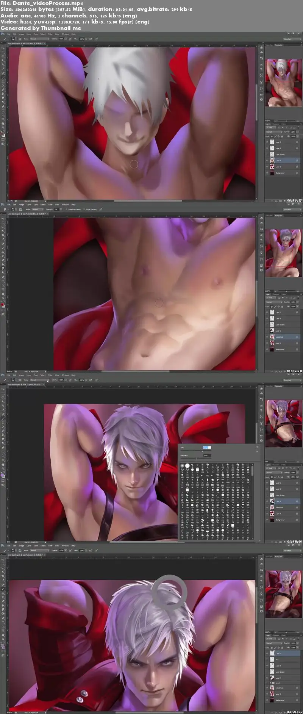
Task: Enable Sample All Layers in the 01:12:30 frame
Action: click(x=67, y=209)
